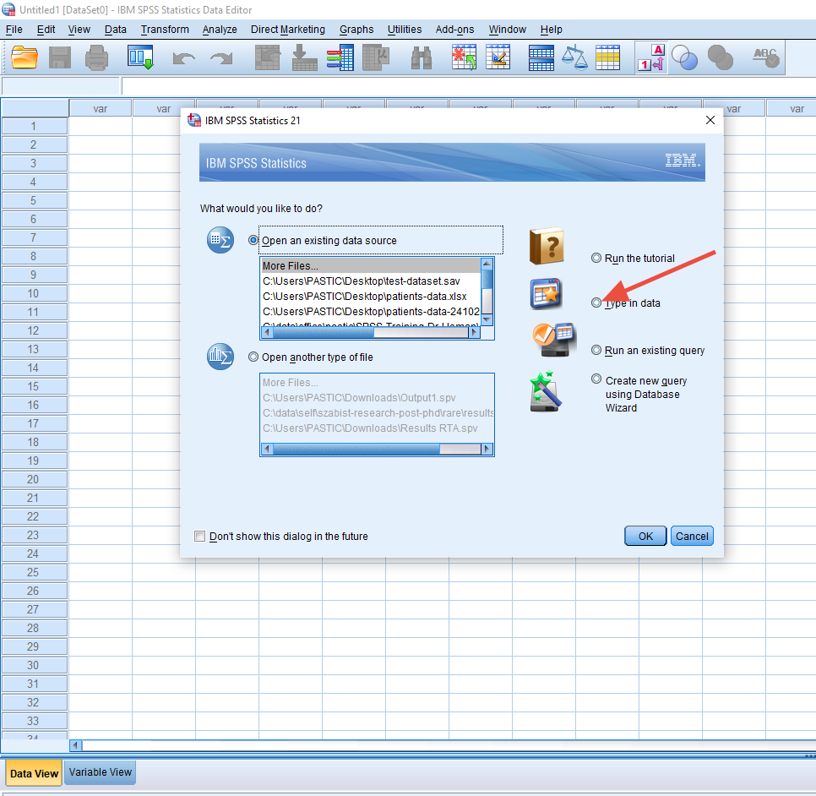The height and width of the screenshot is (796, 816).
Task: Select Run an existing query radio
Action: click(x=596, y=350)
